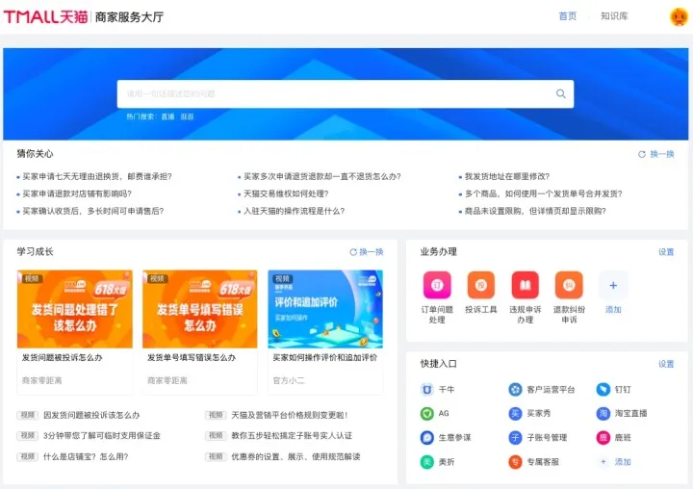
Task: Open question 买家确认收货后，多长时间可申请售后?
Action: 92,211
